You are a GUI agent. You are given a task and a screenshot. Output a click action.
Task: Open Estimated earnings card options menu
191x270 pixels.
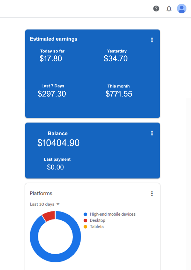pyautogui.click(x=152, y=40)
